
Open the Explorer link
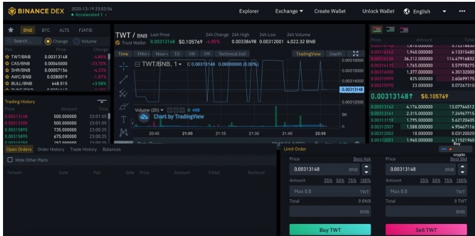249,11
